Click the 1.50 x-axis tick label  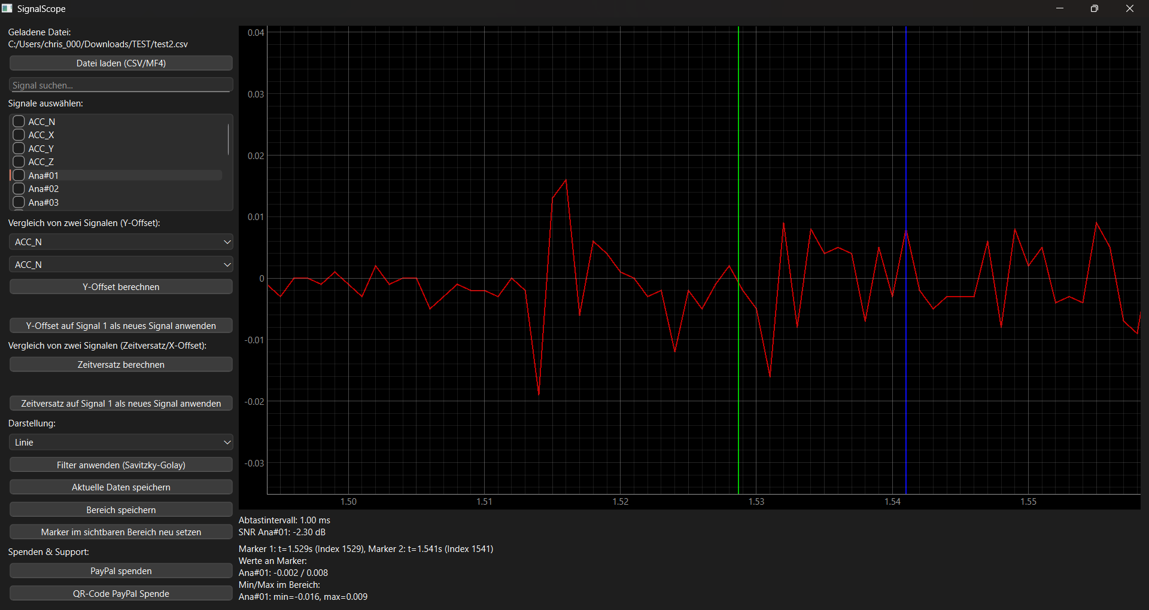point(348,502)
